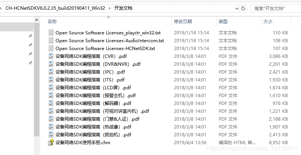Click the third pin icon in navigation pane

click(x=30, y=54)
